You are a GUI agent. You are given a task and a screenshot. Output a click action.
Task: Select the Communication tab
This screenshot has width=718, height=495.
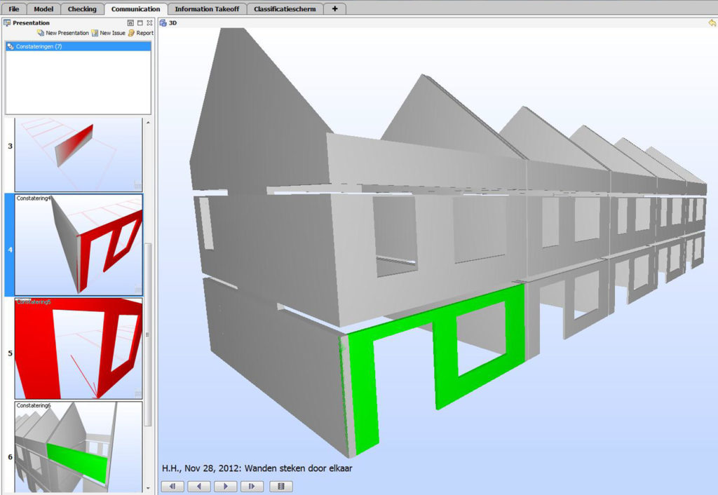pos(135,8)
